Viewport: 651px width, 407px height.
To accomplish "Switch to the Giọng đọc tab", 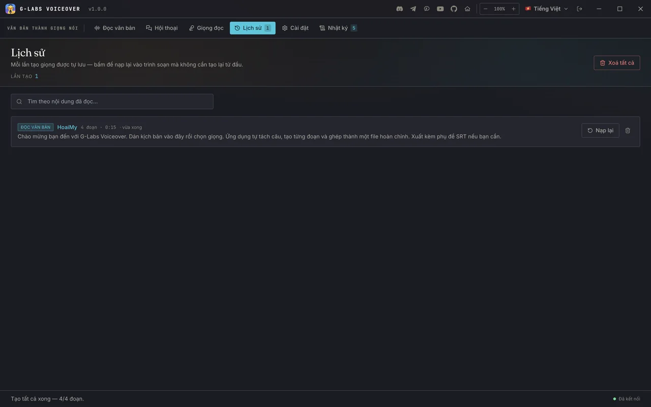I will click(206, 28).
